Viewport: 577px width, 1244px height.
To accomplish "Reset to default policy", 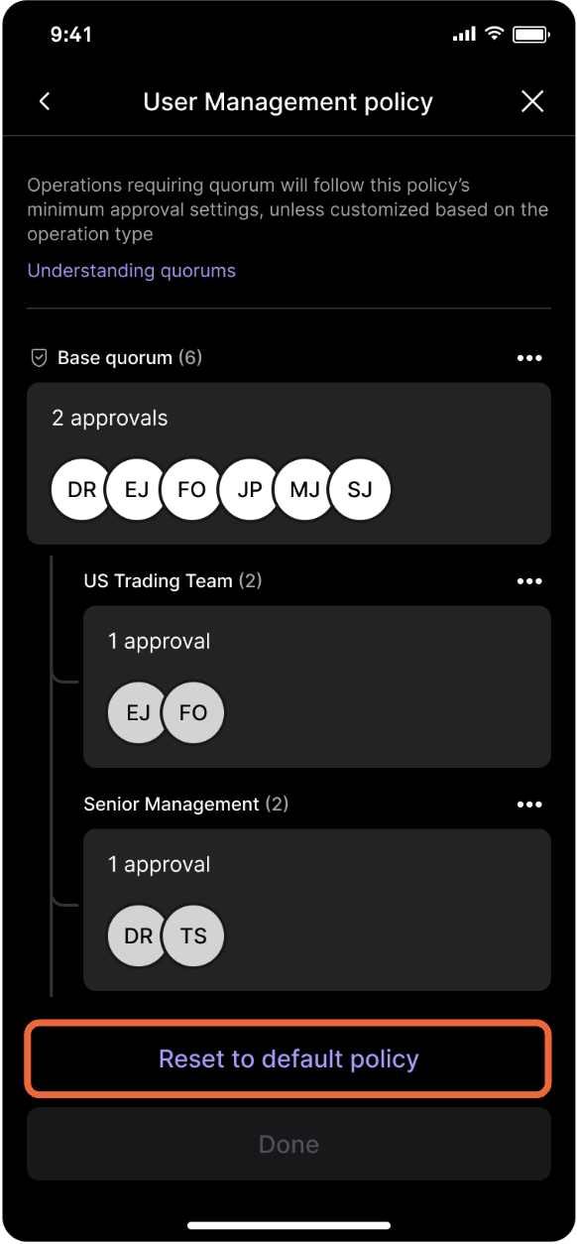I will point(288,1058).
